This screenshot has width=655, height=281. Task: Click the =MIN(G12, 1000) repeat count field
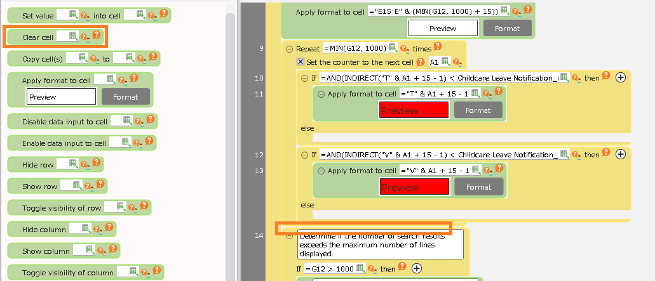[x=355, y=48]
